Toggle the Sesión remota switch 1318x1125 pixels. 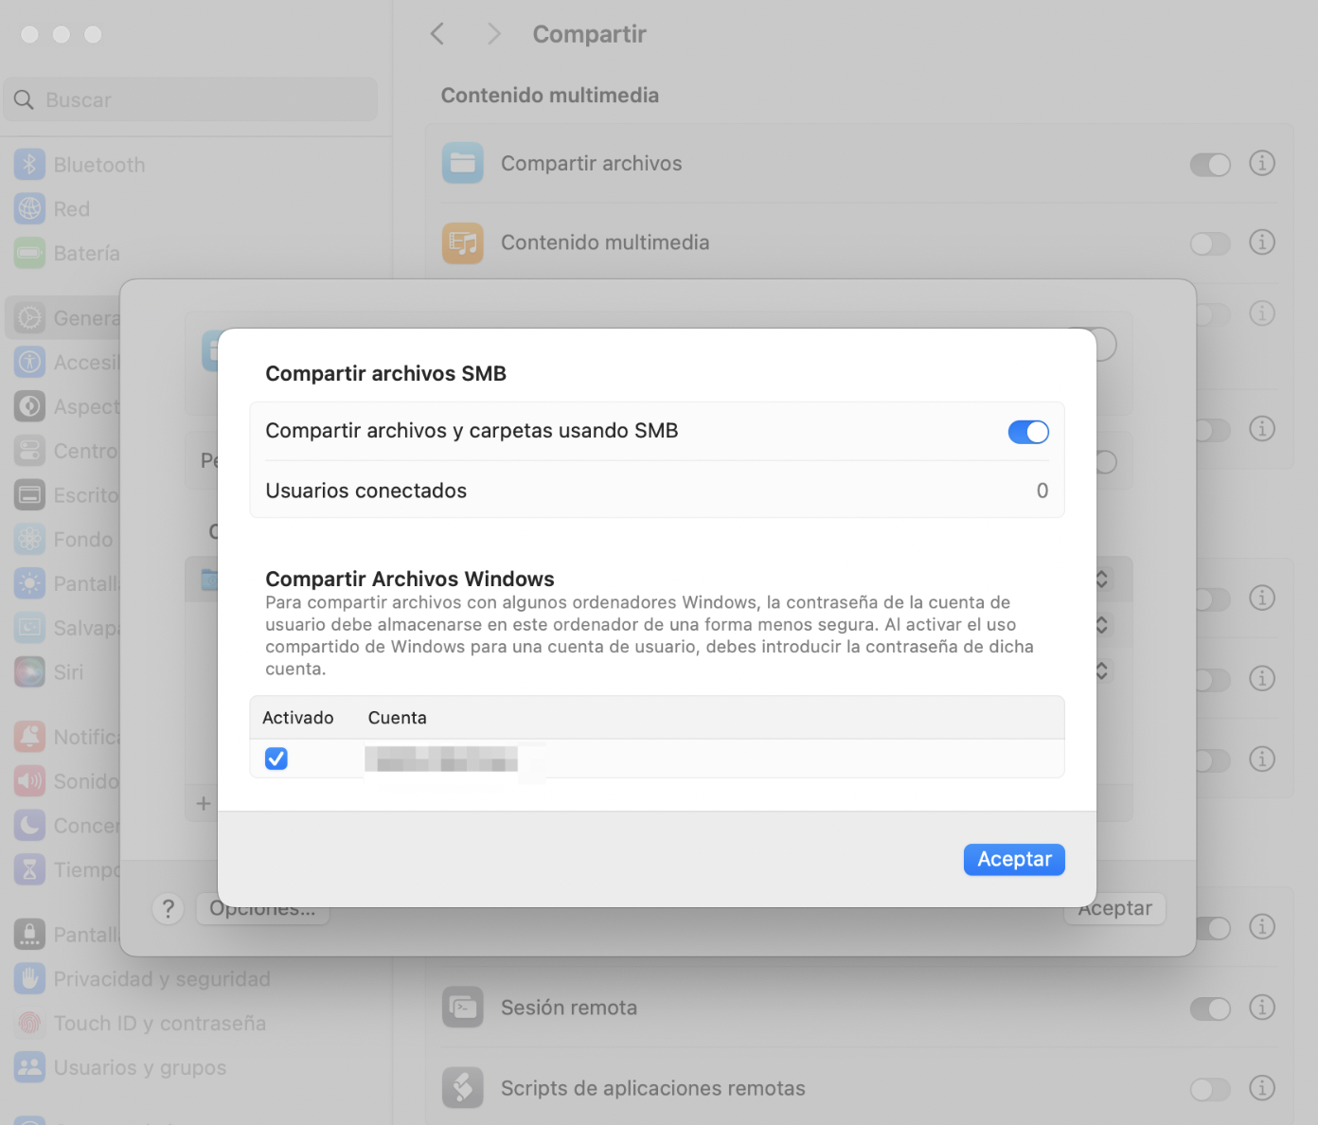[x=1210, y=1009]
